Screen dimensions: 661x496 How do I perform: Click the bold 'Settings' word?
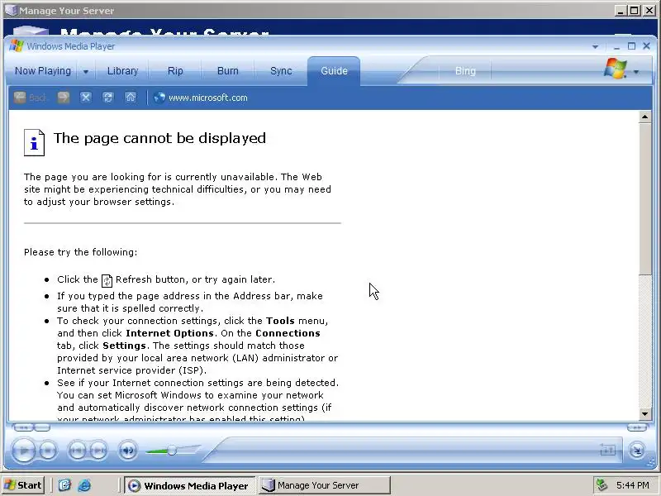(125, 346)
